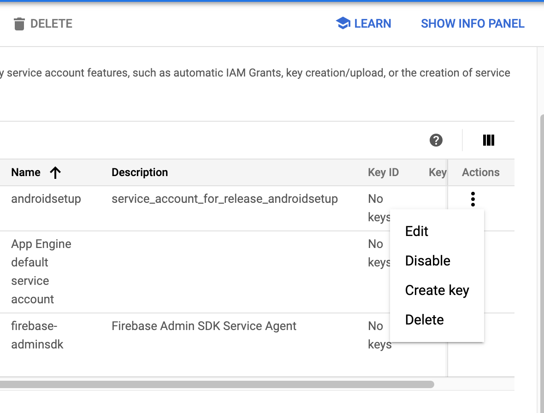The image size is (544, 413).
Task: Click the Learn graduation cap icon
Action: coord(343,24)
